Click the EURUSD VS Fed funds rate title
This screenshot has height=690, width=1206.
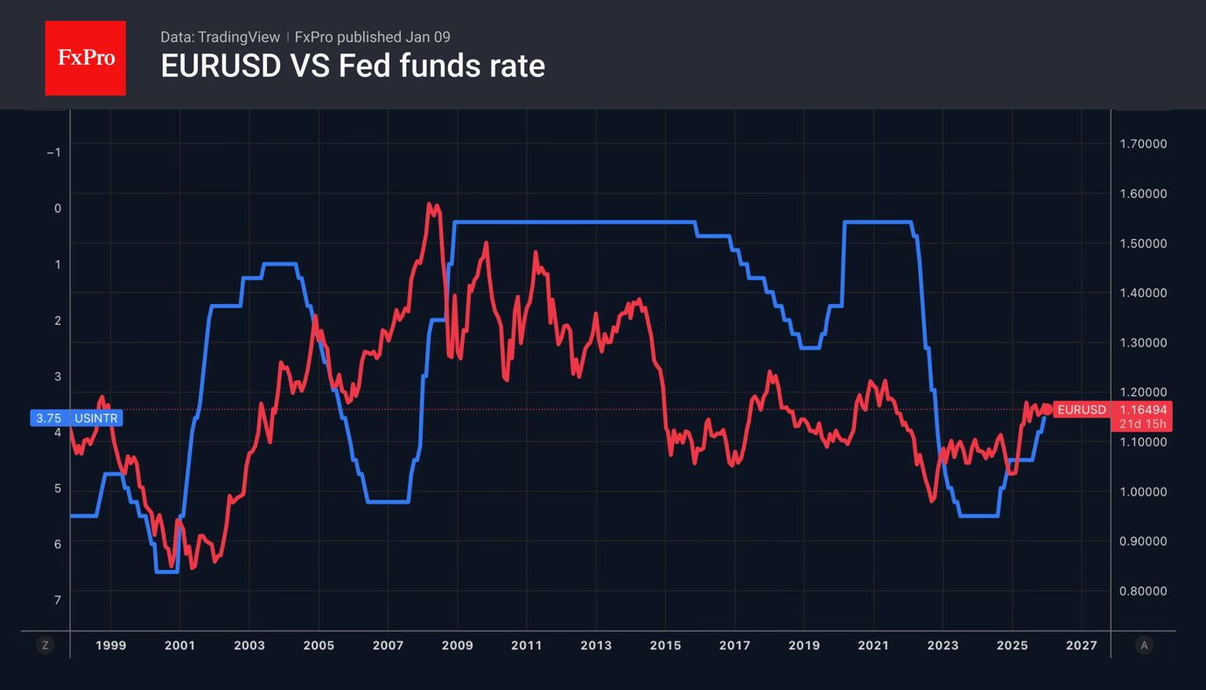[x=353, y=66]
